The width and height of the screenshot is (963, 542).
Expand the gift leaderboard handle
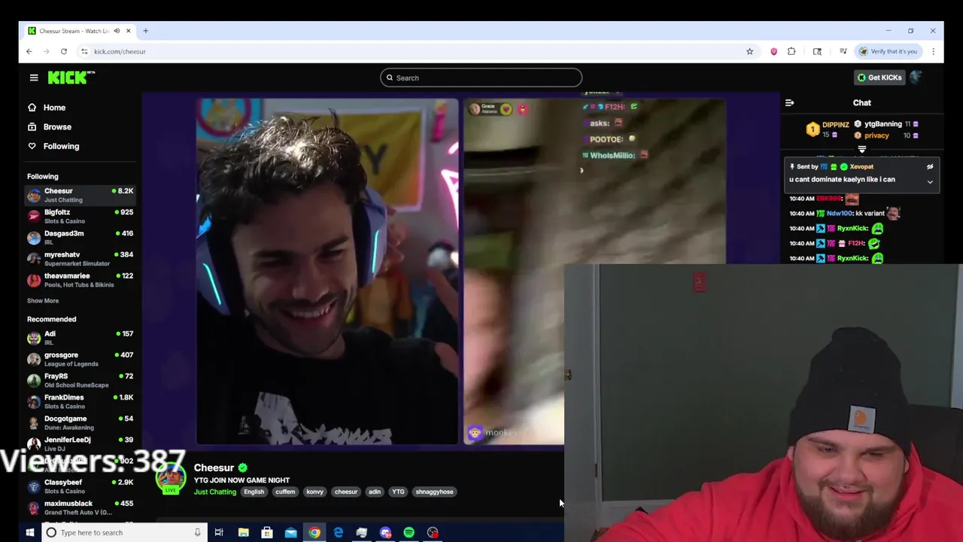tap(862, 149)
